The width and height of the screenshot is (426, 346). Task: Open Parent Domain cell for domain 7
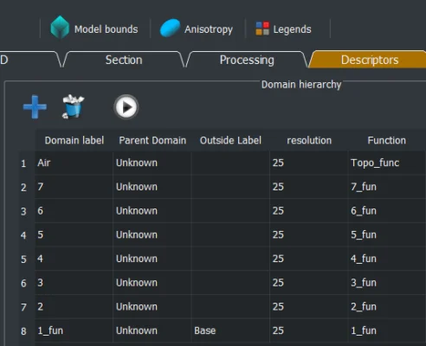[152, 187]
